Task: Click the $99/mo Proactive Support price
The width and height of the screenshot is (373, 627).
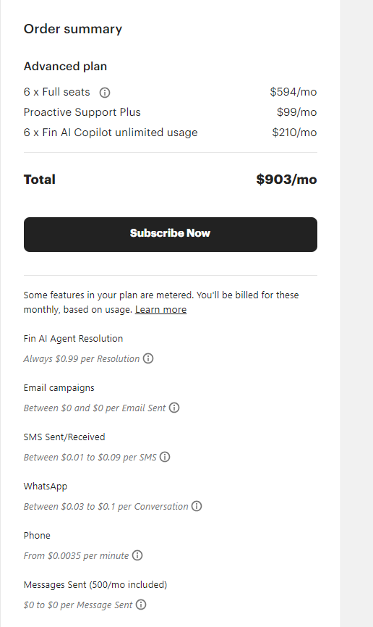Action: [296, 112]
